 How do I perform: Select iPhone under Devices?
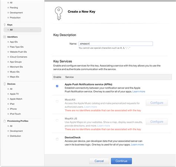coord(13,109)
